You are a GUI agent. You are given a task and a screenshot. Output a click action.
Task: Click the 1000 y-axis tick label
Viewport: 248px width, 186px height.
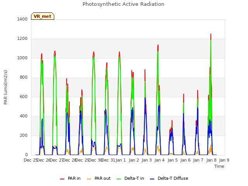pos(22,58)
